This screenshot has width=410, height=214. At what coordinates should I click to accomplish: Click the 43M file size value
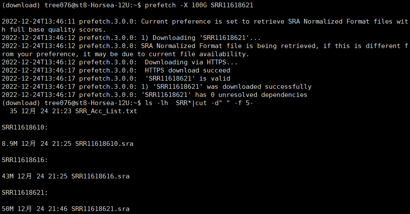tap(8, 176)
